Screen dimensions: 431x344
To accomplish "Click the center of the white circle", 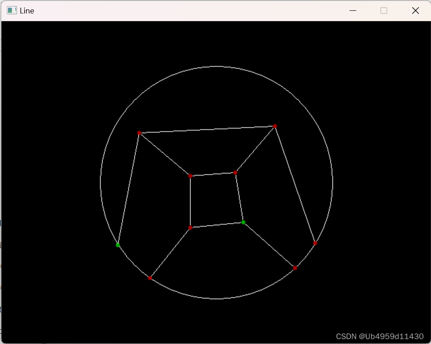I will click(x=216, y=183).
